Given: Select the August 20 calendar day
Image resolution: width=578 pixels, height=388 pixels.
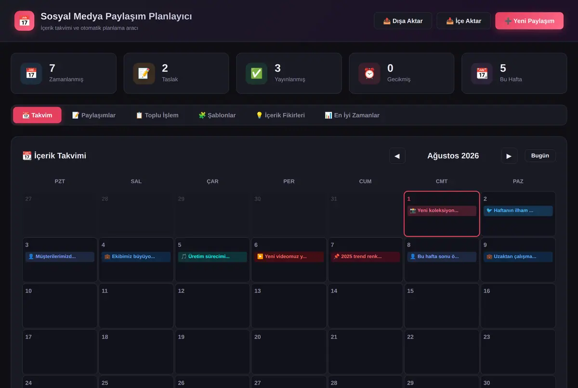Looking at the screenshot, I should (289, 352).
